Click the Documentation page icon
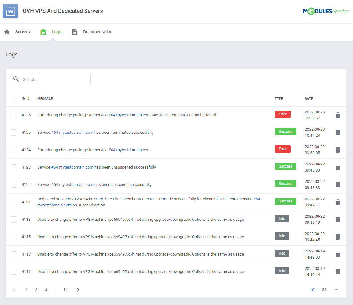The image size is (353, 305). 75,32
